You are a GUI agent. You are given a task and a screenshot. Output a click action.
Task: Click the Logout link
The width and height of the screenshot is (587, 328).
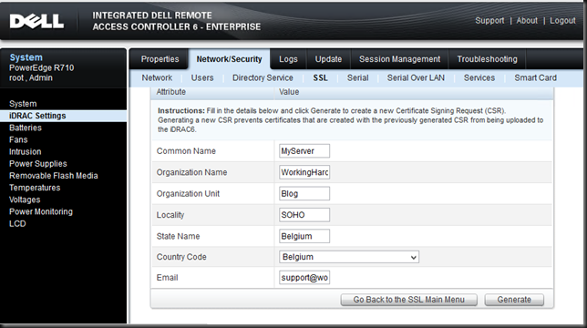562,21
